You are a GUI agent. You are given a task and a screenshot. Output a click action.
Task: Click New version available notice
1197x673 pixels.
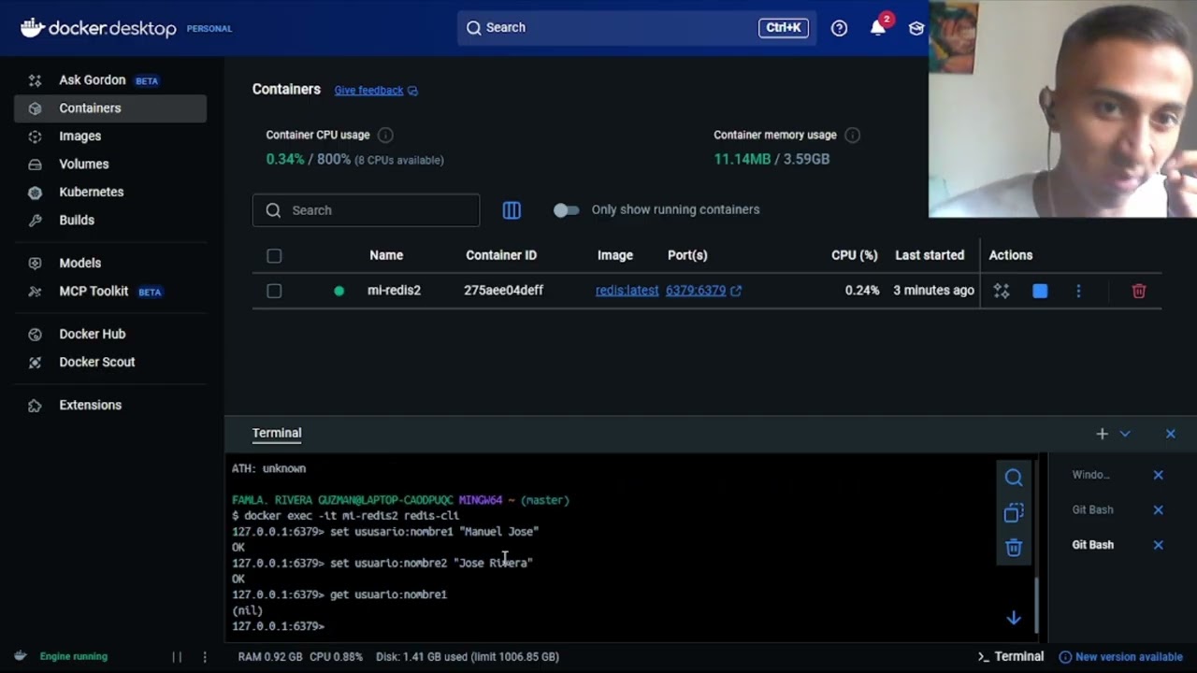pyautogui.click(x=1120, y=657)
